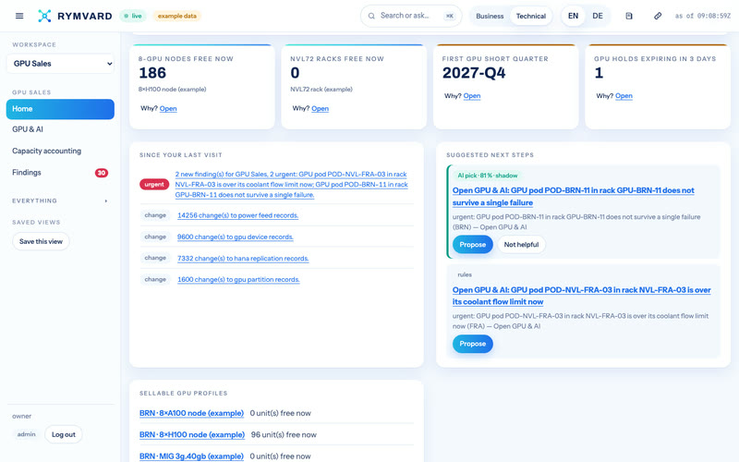
Task: Click the Log out button
Action: [64, 434]
